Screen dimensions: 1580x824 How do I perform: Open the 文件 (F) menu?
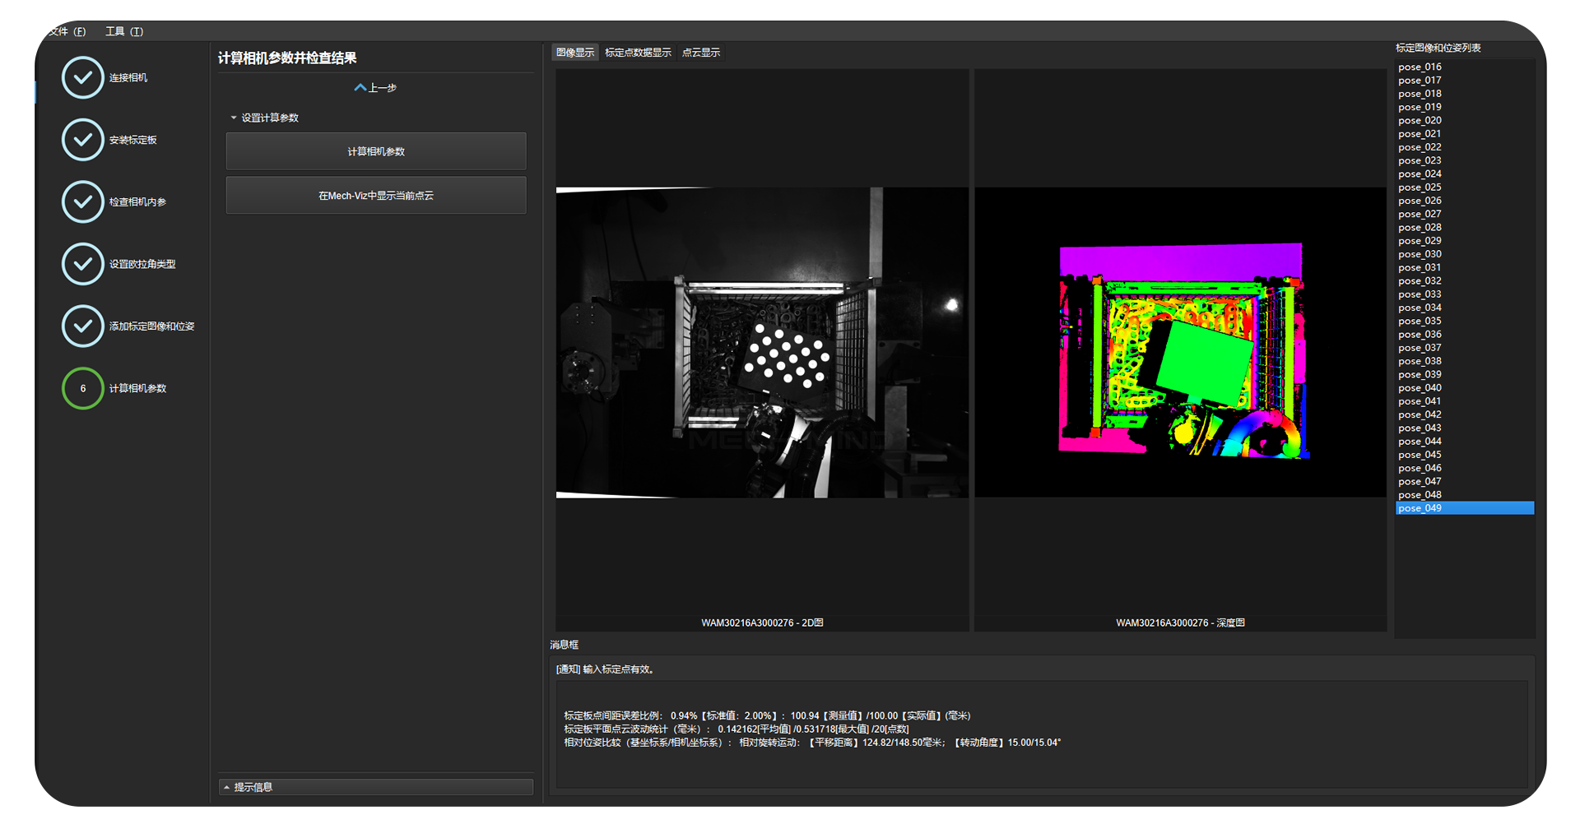click(67, 31)
